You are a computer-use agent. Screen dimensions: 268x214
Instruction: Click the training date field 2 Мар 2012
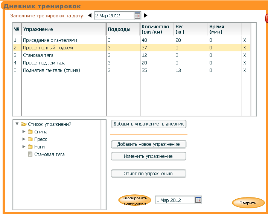coord(114,15)
